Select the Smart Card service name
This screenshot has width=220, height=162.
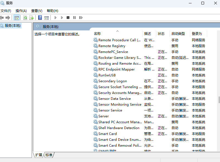click(108, 134)
